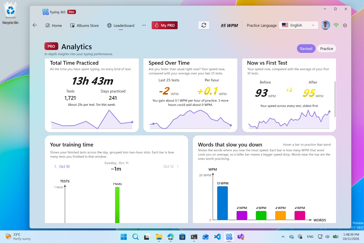Open the Albums Store page
The width and height of the screenshot is (364, 243).
tap(84, 26)
